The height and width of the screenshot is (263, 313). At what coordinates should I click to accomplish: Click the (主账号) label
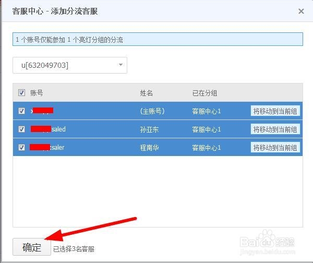click(152, 111)
